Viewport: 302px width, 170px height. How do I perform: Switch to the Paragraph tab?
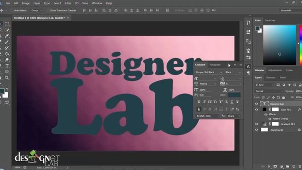(x=215, y=65)
